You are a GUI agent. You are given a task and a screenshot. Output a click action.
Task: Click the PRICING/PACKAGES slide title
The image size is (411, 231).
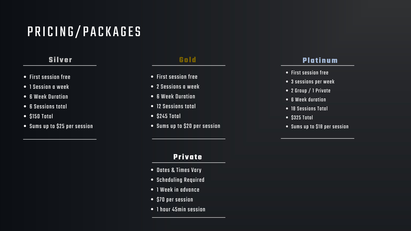(84, 32)
